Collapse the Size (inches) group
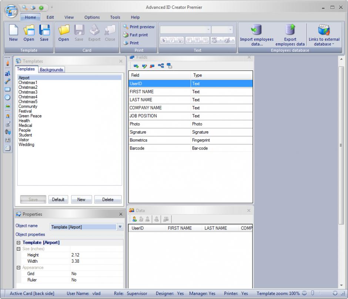This screenshot has width=348, height=299. [x=19, y=249]
